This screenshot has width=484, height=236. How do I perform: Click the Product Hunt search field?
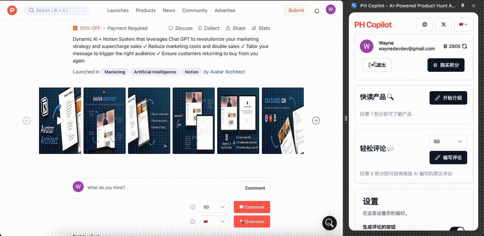click(x=57, y=10)
